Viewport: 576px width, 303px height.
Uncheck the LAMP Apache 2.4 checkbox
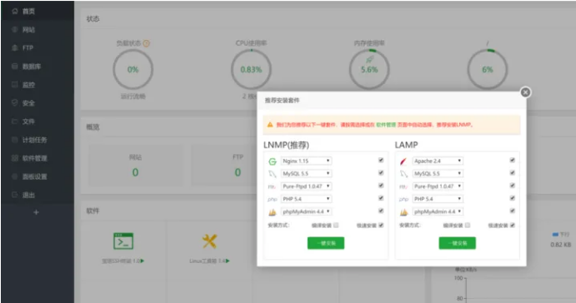click(513, 160)
